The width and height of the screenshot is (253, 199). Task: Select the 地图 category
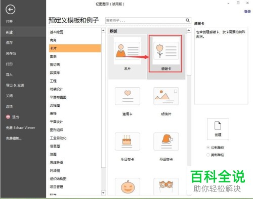tap(53, 154)
